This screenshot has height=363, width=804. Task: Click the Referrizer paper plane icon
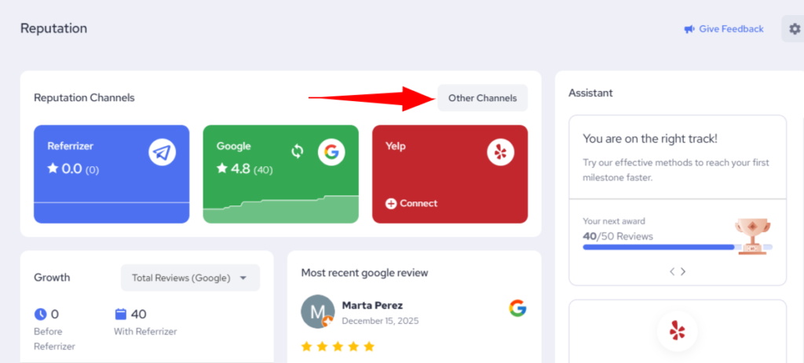(x=162, y=153)
